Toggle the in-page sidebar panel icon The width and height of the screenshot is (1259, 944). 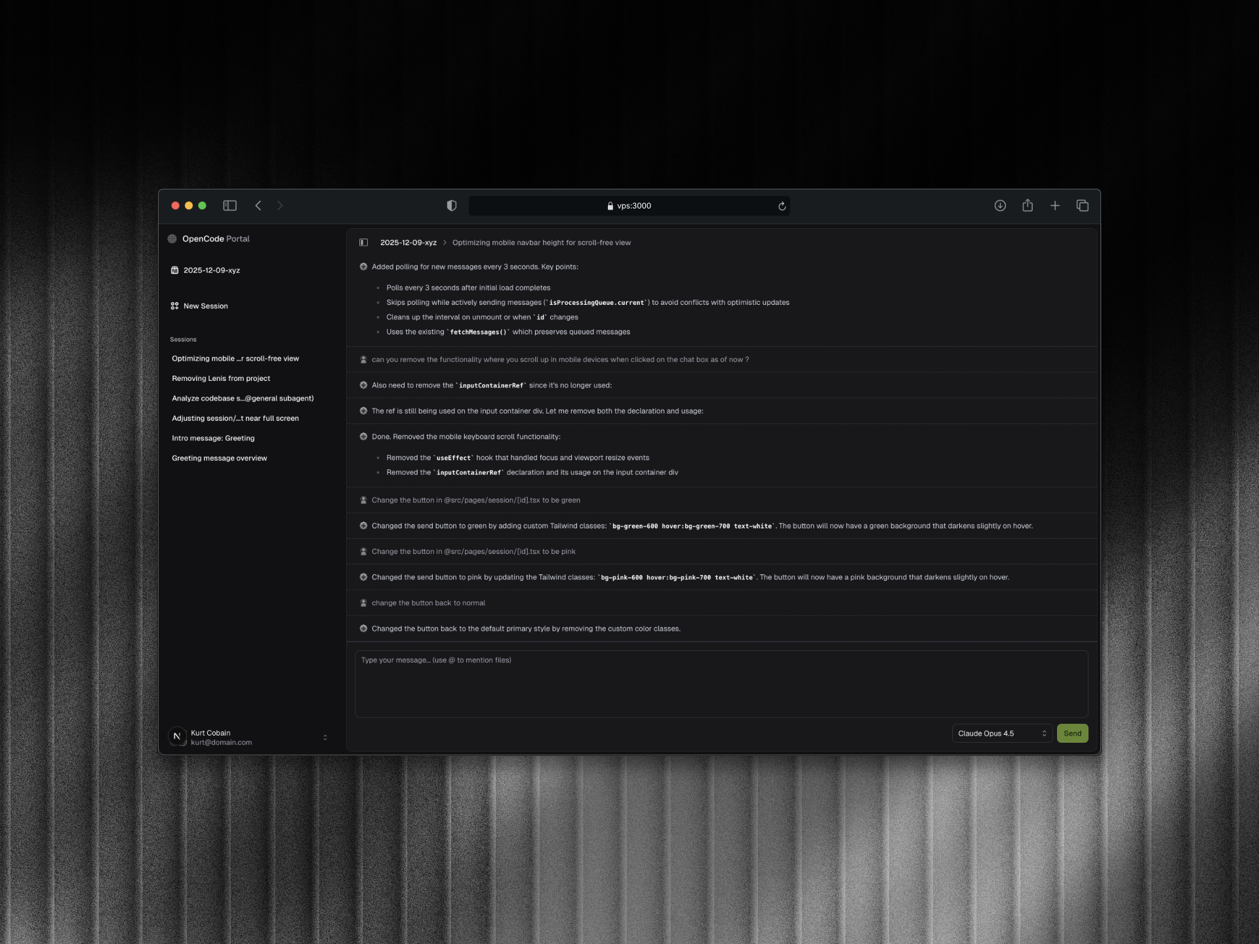[363, 243]
